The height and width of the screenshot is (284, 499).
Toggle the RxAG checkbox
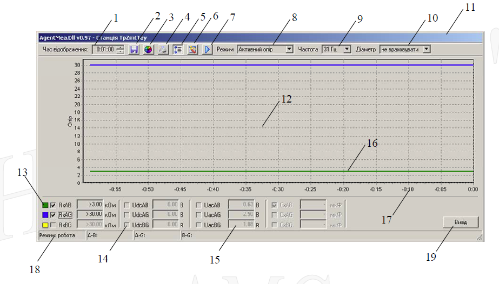53,215
